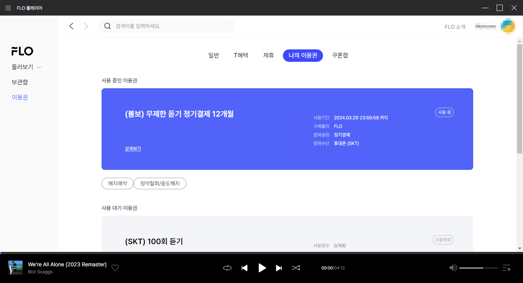Switch to the 제휴 tab
Image resolution: width=523 pixels, height=283 pixels.
269,55
